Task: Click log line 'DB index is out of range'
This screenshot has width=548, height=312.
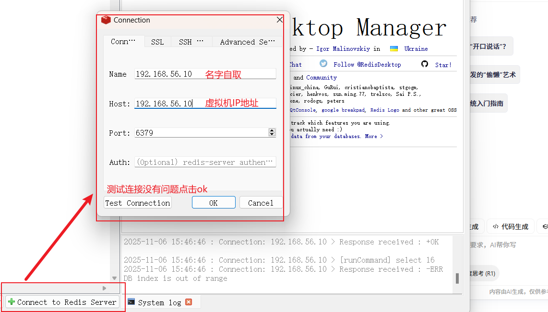Action: tap(176, 278)
